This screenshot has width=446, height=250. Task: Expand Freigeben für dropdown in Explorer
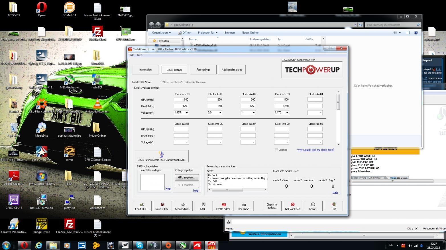pyautogui.click(x=208, y=33)
